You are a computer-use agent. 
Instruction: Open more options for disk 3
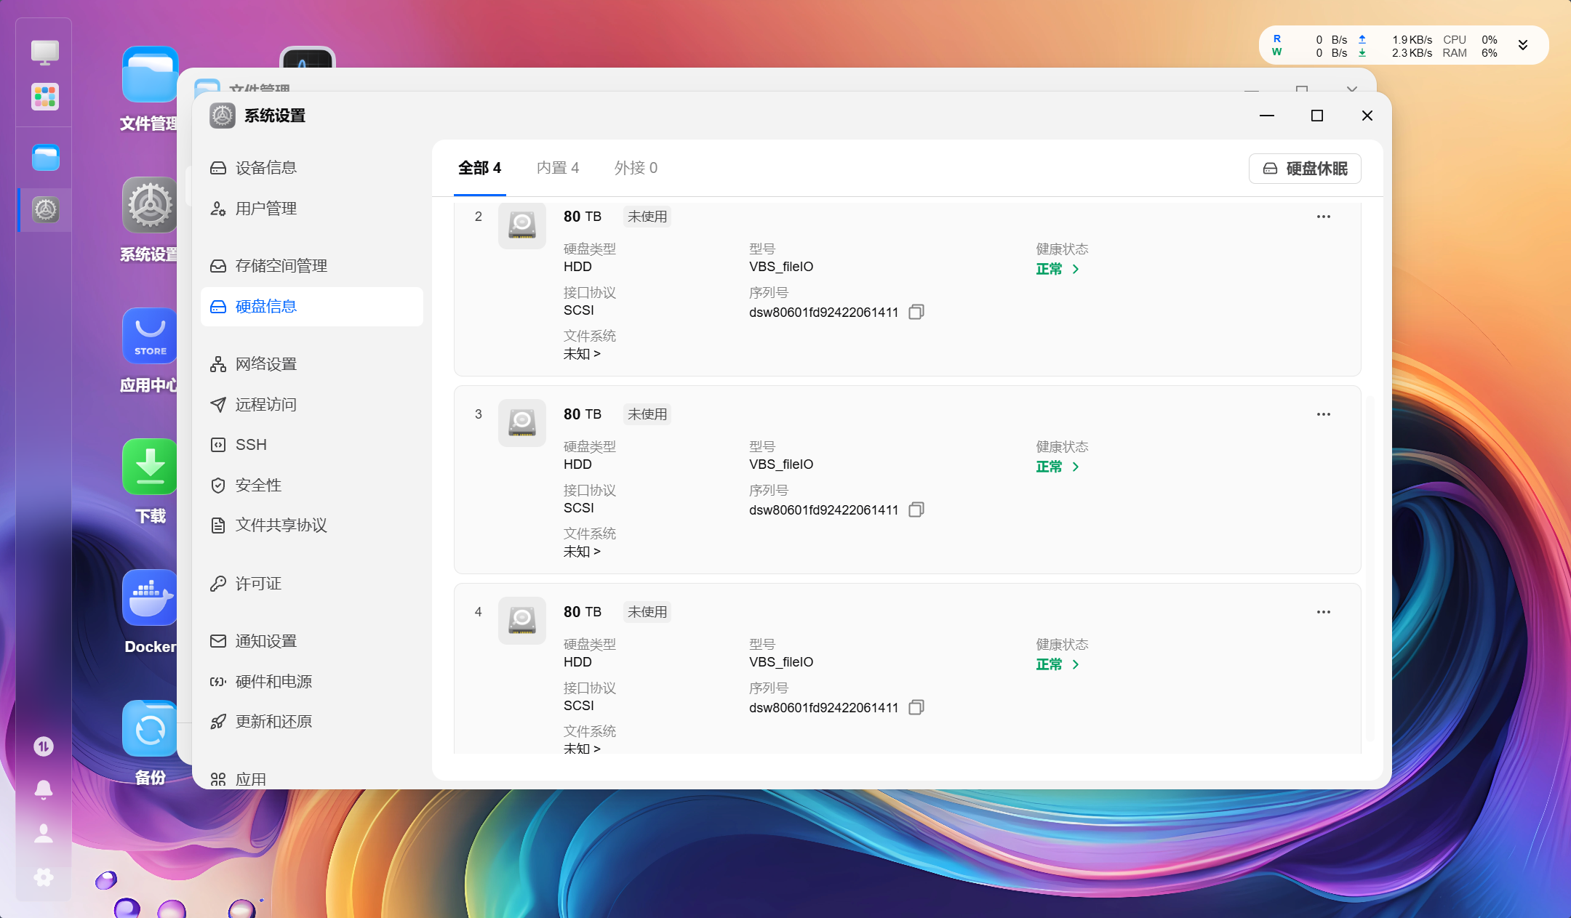click(1323, 414)
